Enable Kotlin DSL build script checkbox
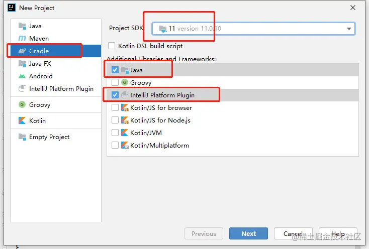Screen dimensions: 369x249 112,46
